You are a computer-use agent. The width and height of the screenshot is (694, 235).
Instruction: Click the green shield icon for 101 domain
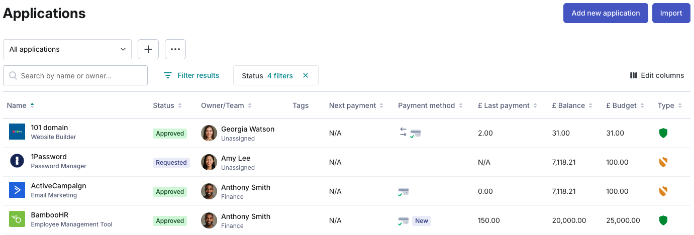[663, 133]
